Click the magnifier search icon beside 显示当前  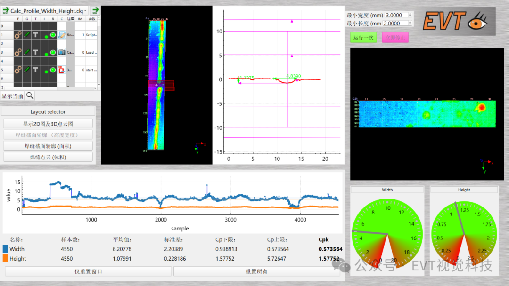click(x=30, y=95)
